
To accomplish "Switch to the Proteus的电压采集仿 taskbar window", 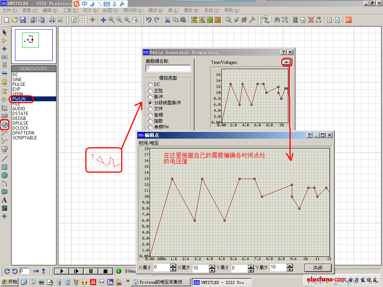I will 161,282.
